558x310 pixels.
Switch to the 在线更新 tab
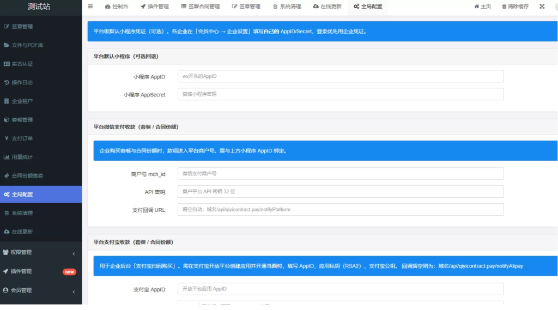327,7
